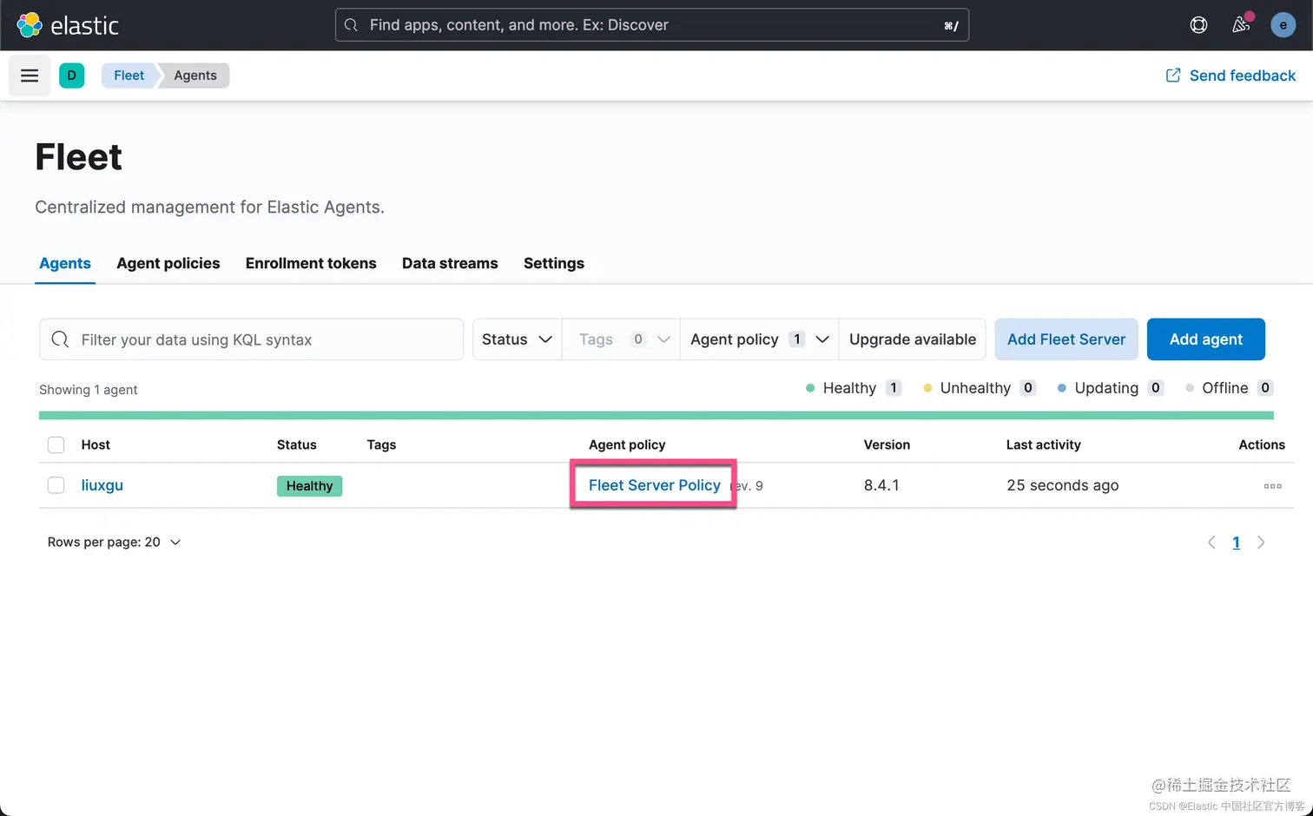Click page number 1

coord(1237,543)
